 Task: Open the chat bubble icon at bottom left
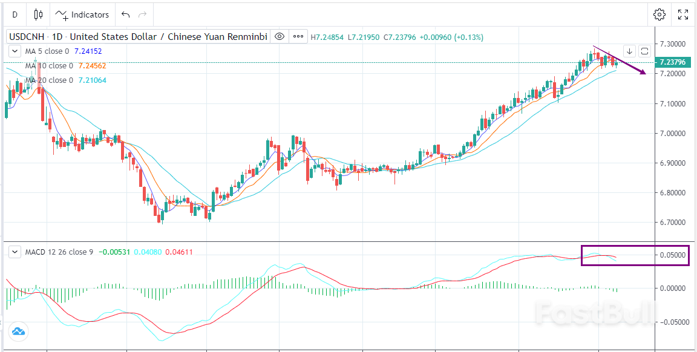(x=18, y=331)
